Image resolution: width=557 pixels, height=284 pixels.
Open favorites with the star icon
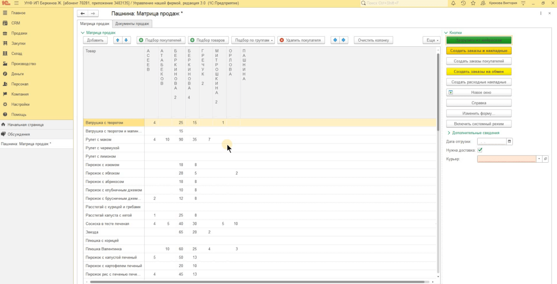tap(473, 3)
